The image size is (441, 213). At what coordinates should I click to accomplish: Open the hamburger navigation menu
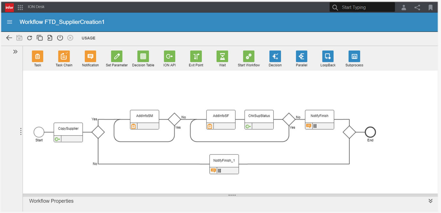point(10,22)
